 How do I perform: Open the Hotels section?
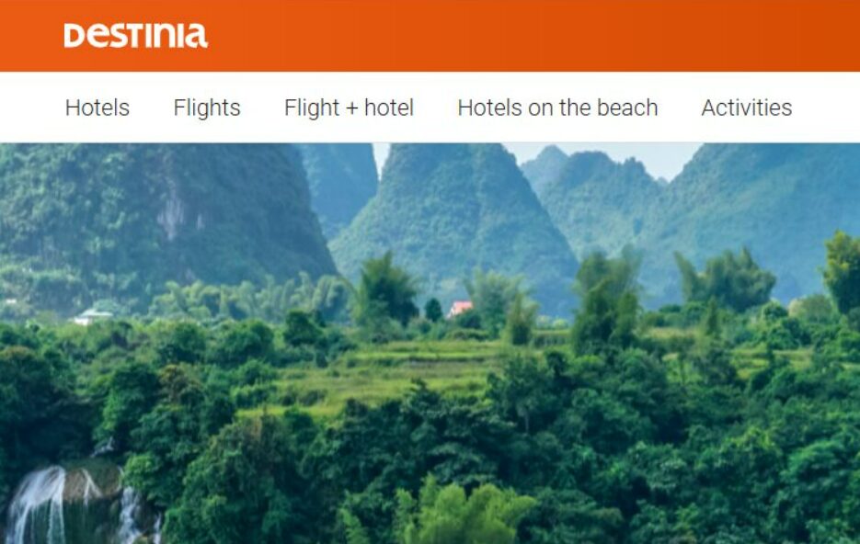97,108
